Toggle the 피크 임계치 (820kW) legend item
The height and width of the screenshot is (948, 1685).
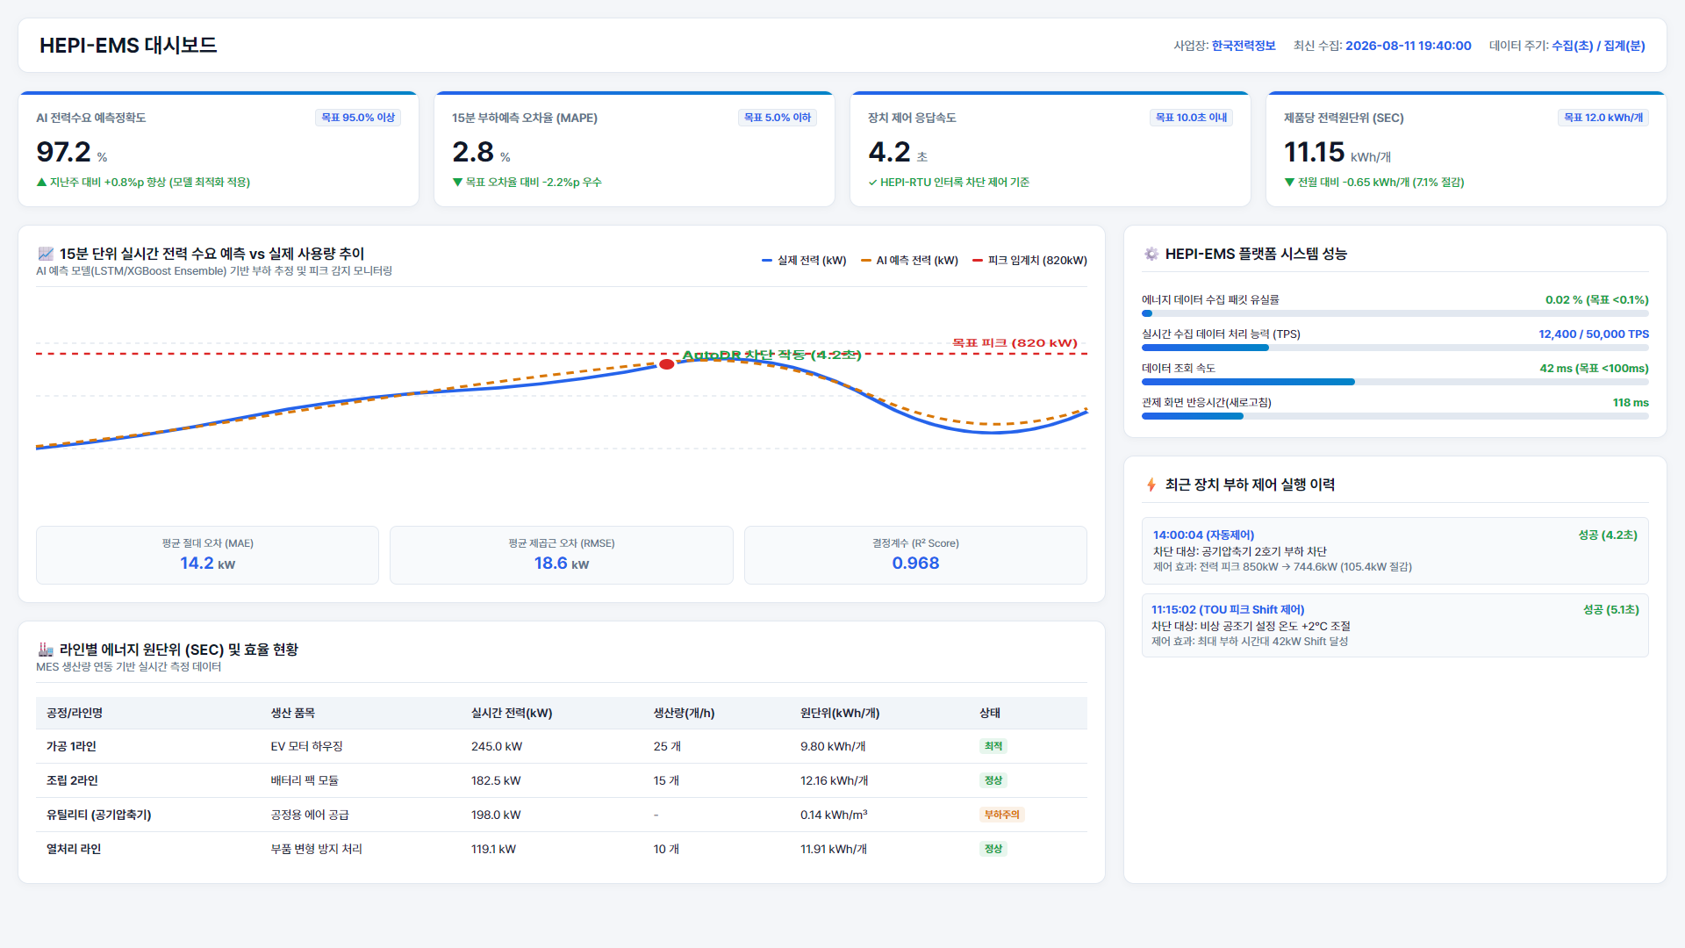pyautogui.click(x=1029, y=261)
